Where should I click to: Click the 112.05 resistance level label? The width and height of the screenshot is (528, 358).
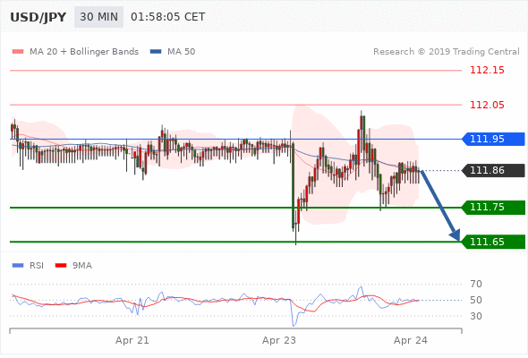click(487, 105)
